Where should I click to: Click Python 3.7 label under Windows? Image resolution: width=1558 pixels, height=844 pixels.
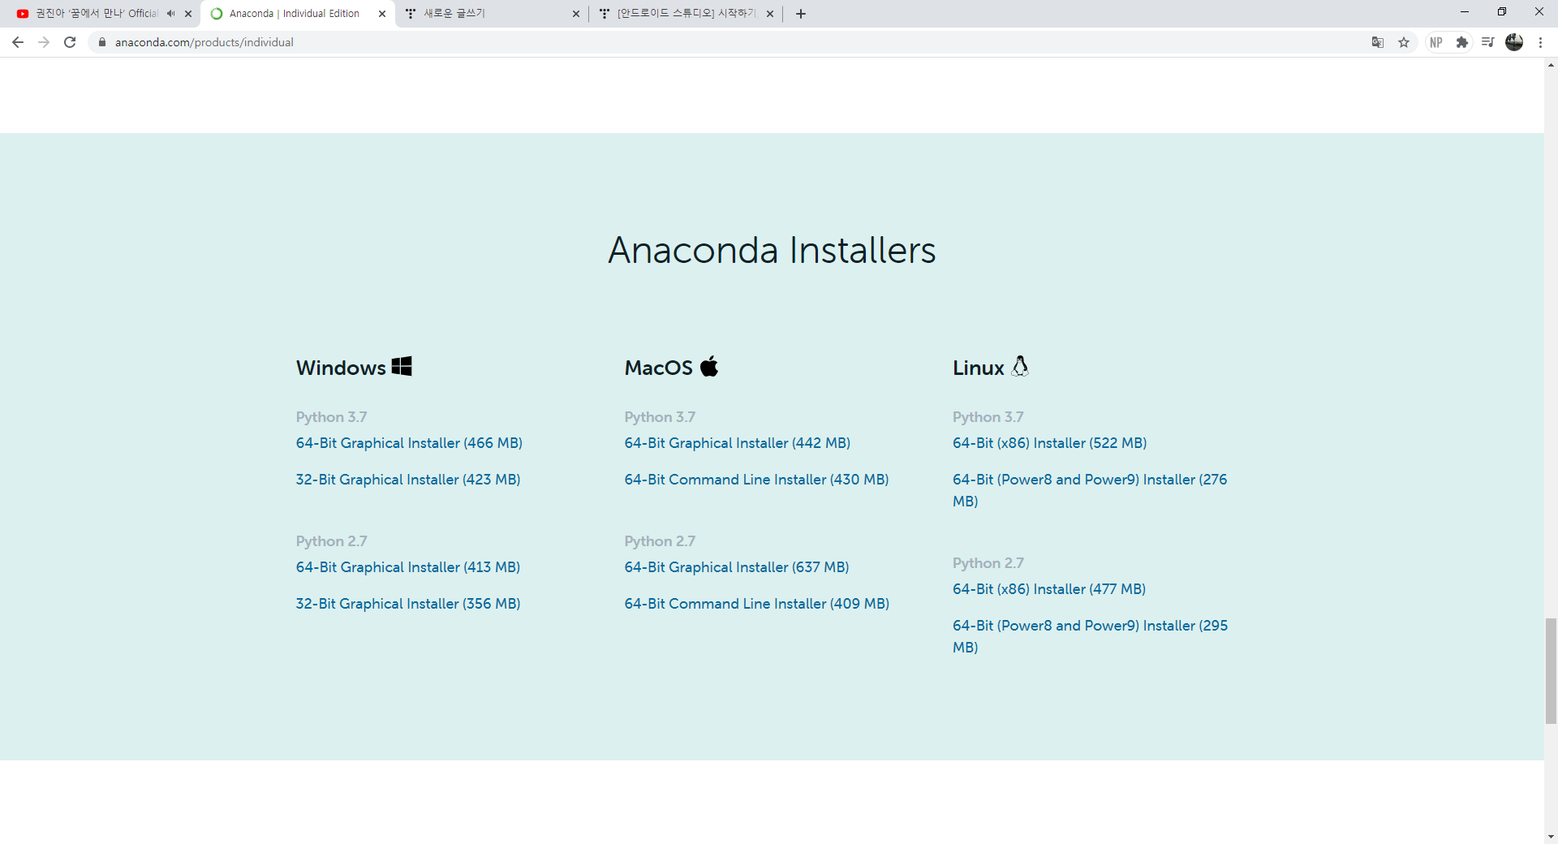[x=331, y=417]
